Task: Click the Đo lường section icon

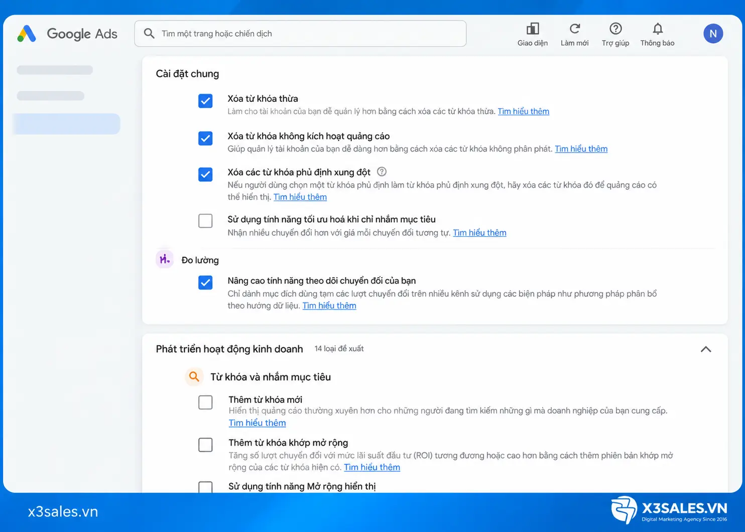Action: pos(165,259)
